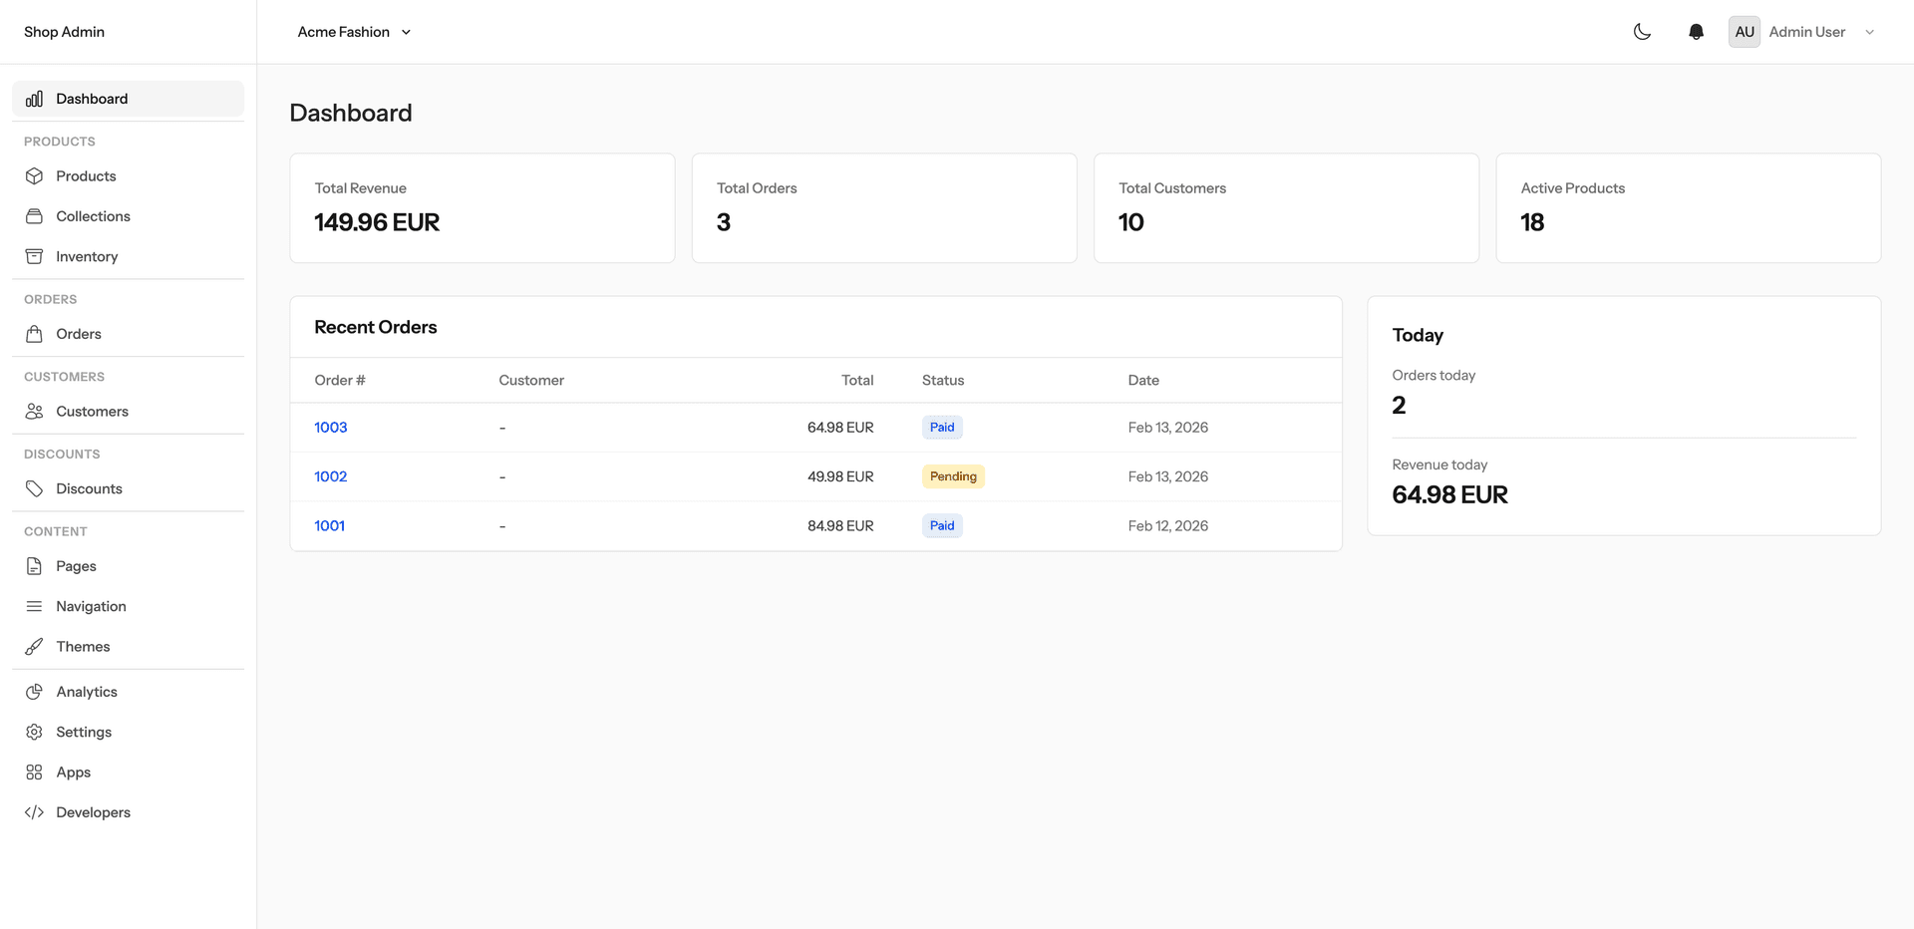This screenshot has width=1914, height=929.
Task: Click the Total Revenue summary card
Action: pyautogui.click(x=481, y=207)
